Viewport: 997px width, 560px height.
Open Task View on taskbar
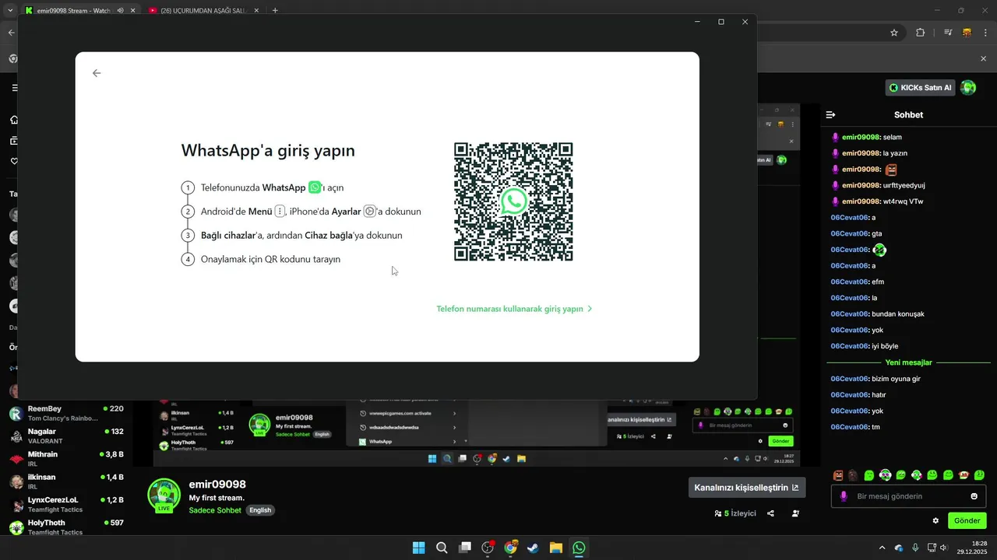pyautogui.click(x=464, y=548)
